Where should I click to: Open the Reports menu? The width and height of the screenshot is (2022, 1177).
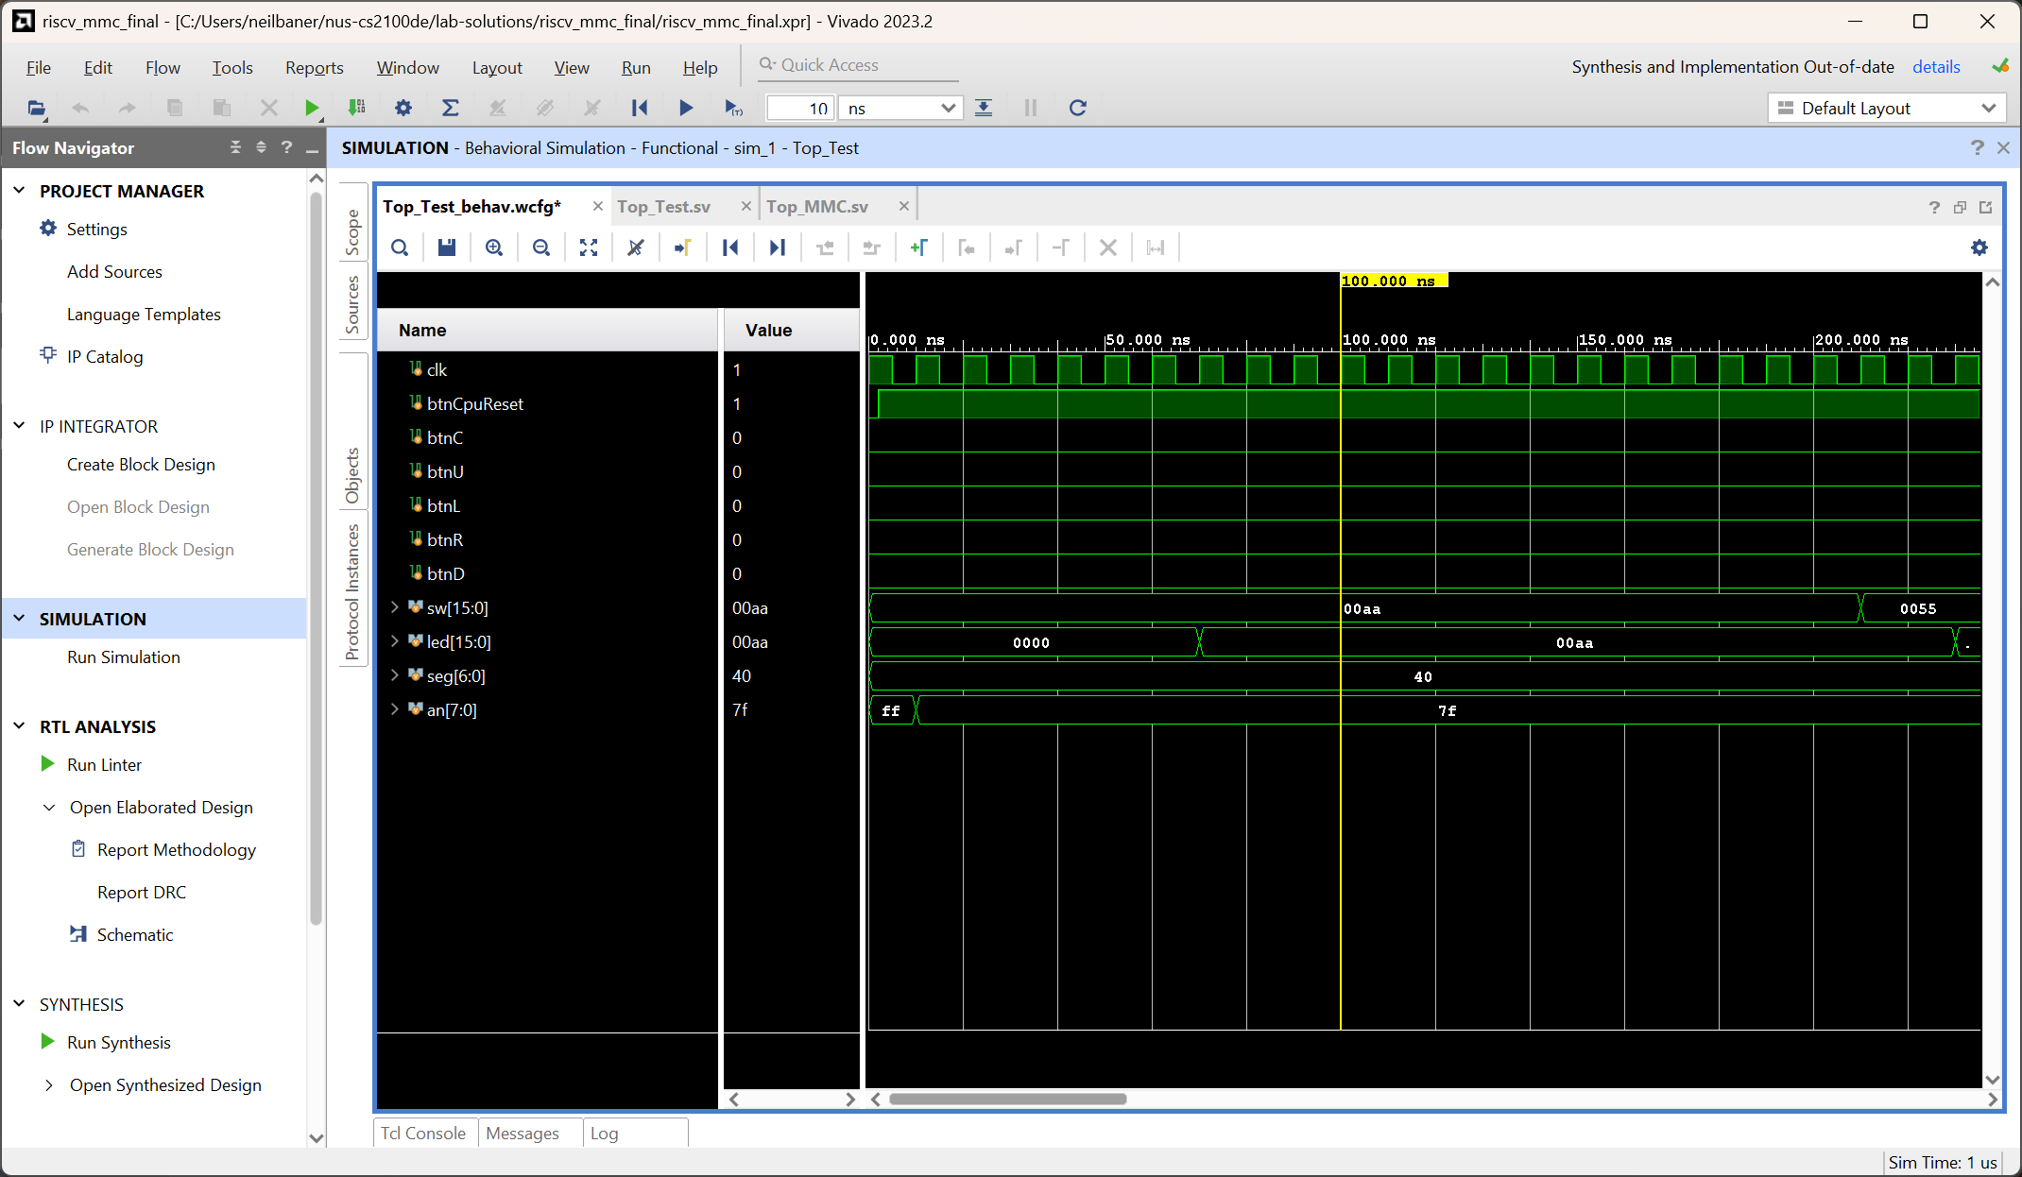pos(314,67)
